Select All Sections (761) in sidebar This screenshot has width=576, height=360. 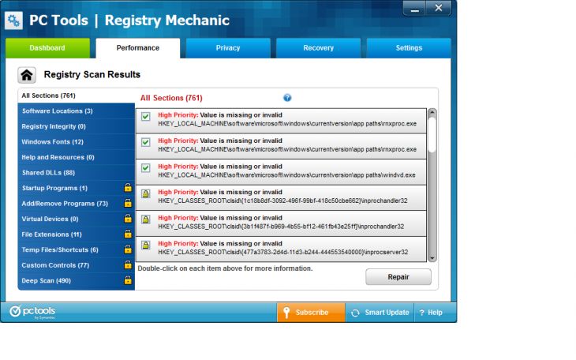click(77, 96)
